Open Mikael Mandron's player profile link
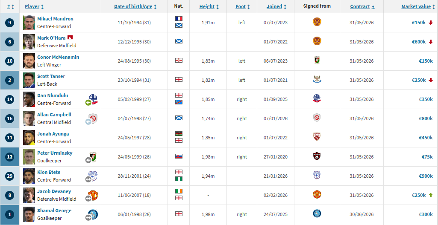Viewport: 438px width, 225px height. tap(55, 19)
